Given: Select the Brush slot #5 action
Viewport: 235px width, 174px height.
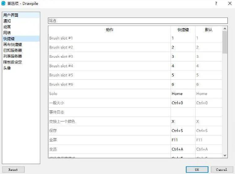Looking at the screenshot, I should click(109, 75).
